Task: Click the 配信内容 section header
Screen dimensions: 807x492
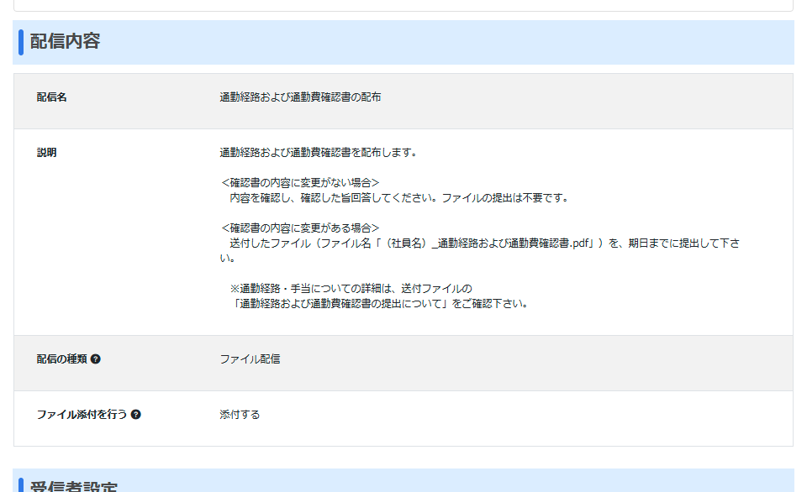Action: tap(66, 42)
